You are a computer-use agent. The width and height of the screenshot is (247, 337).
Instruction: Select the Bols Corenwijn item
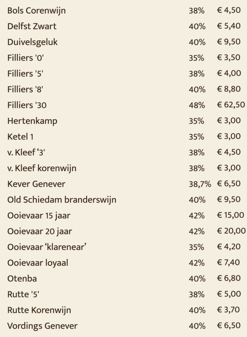tap(36, 11)
